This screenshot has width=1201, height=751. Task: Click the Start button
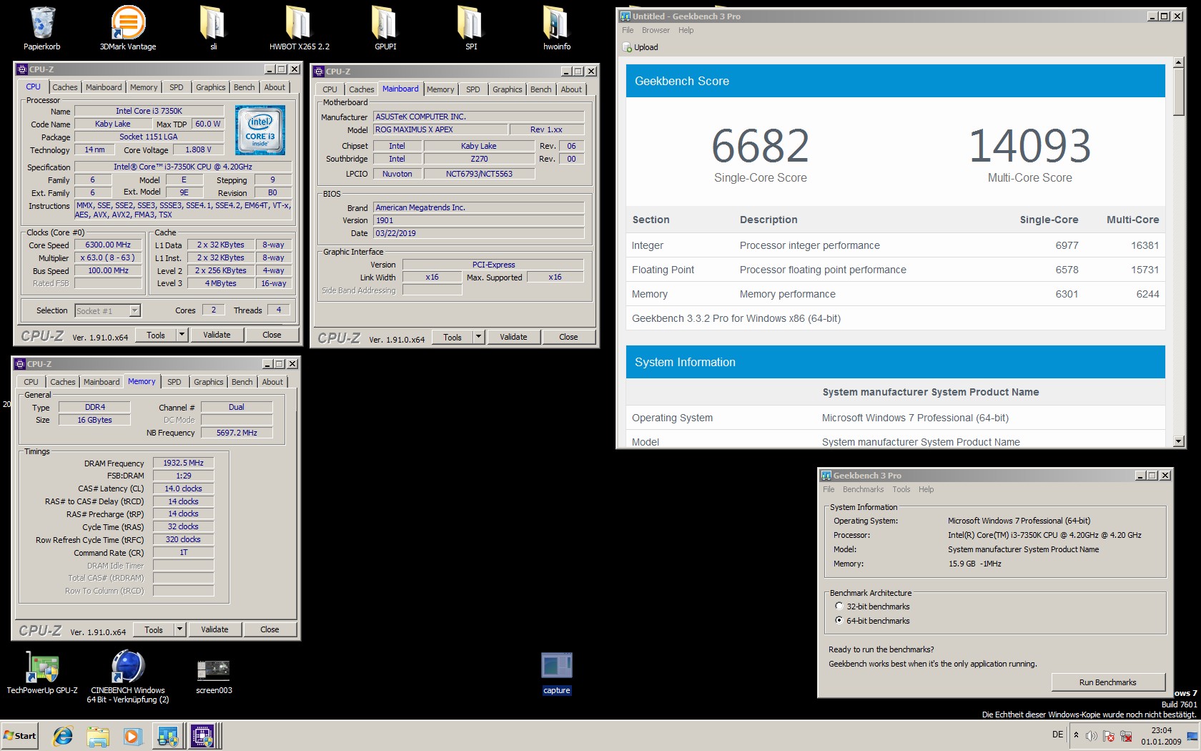20,735
